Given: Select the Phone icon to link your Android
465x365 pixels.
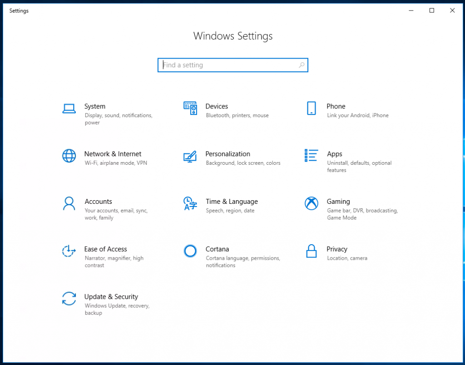Looking at the screenshot, I should point(311,108).
